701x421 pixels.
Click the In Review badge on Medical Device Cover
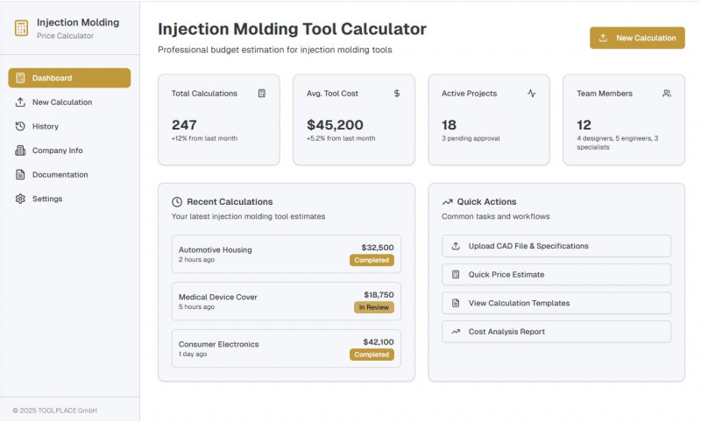374,307
